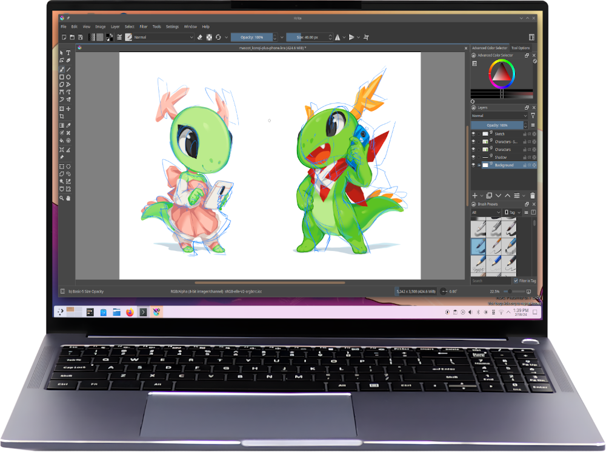Image resolution: width=606 pixels, height=452 pixels.
Task: Toggle visibility of Shadow layer
Action: pyautogui.click(x=474, y=158)
